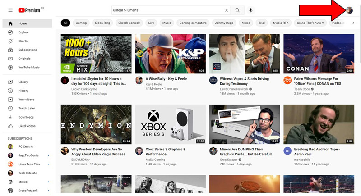The image size is (361, 196).
Task: Open Watch Later playlist
Action: 27,108
